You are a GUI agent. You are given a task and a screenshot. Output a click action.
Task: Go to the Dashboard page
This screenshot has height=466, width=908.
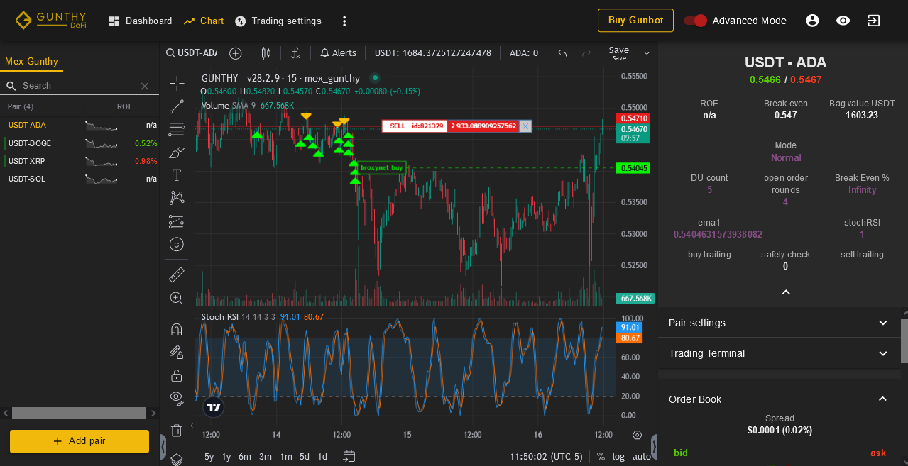140,21
